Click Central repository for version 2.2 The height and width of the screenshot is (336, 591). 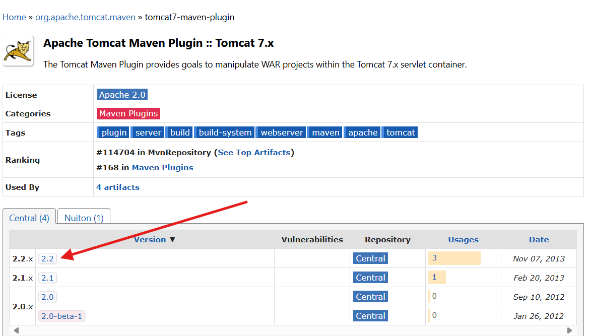pos(370,258)
